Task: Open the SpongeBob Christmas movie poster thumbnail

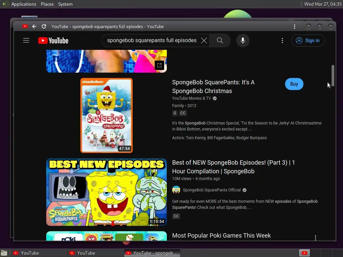Action: tap(106, 115)
